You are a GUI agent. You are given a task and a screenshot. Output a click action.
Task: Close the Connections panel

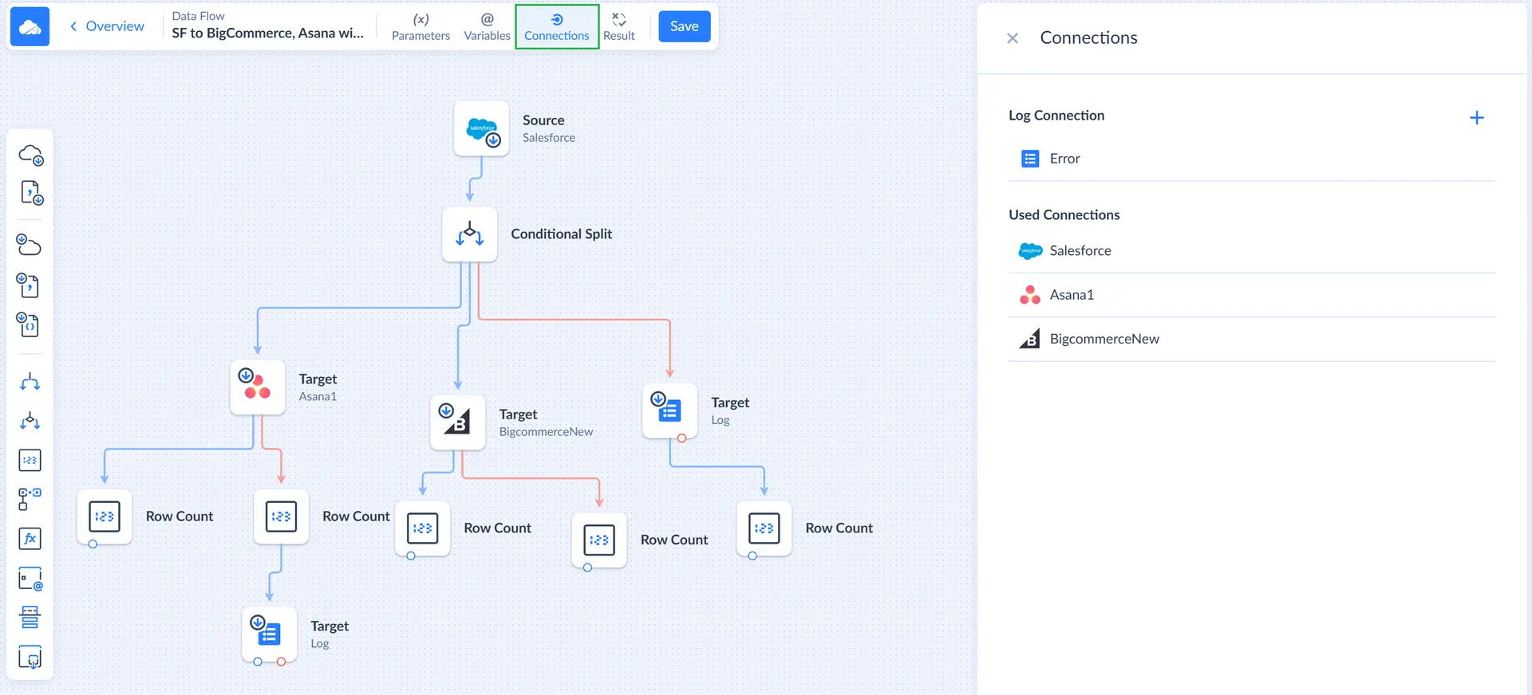tap(1013, 38)
